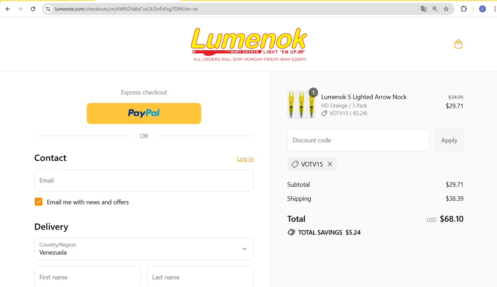Click tag icon next to VOTV15 (-$5.24)
This screenshot has width=497, height=287.
click(x=324, y=113)
